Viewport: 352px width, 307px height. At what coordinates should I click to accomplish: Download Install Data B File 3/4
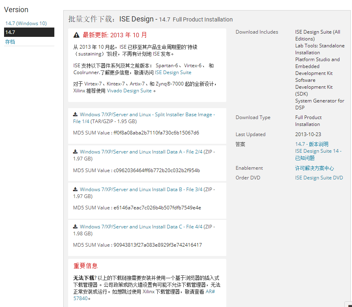pyautogui.click(x=141, y=190)
